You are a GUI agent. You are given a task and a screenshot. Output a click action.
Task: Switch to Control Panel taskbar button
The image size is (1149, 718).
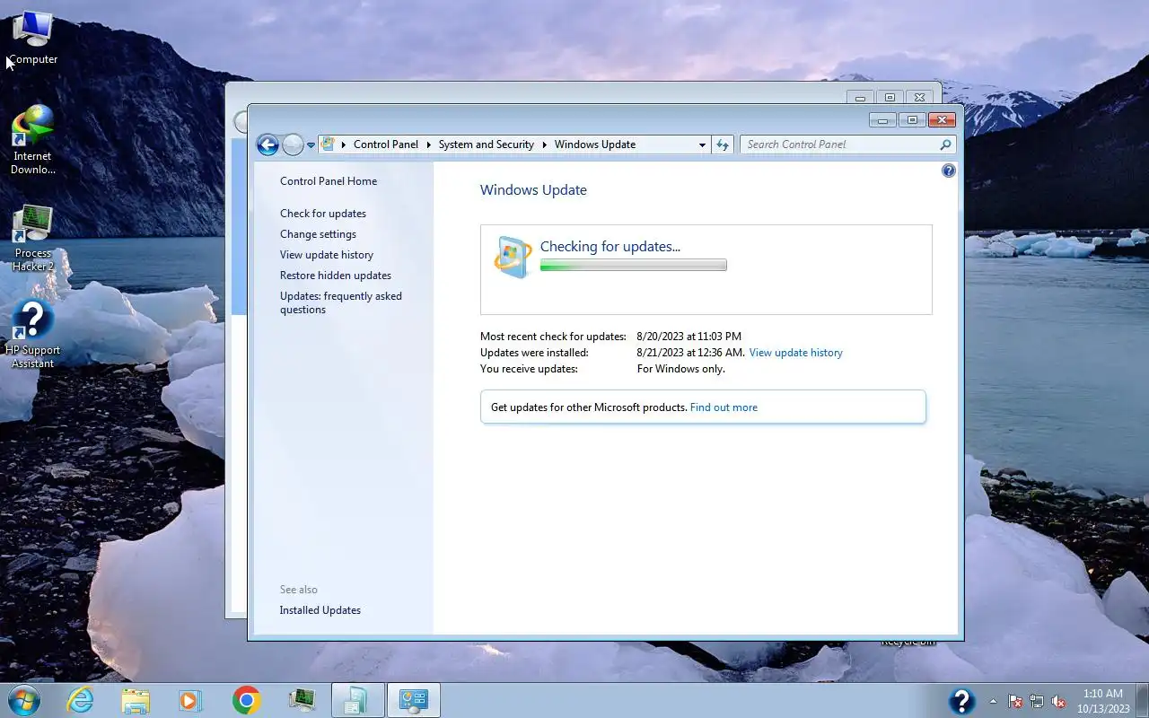click(x=414, y=700)
